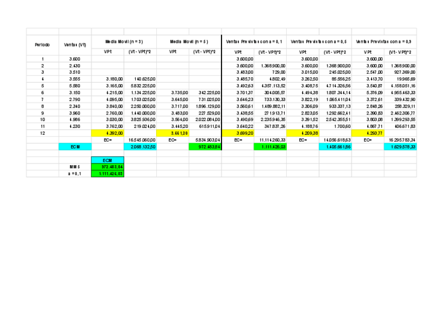
Task: Click the sales value 5.580 for period 5
Action: (75, 85)
